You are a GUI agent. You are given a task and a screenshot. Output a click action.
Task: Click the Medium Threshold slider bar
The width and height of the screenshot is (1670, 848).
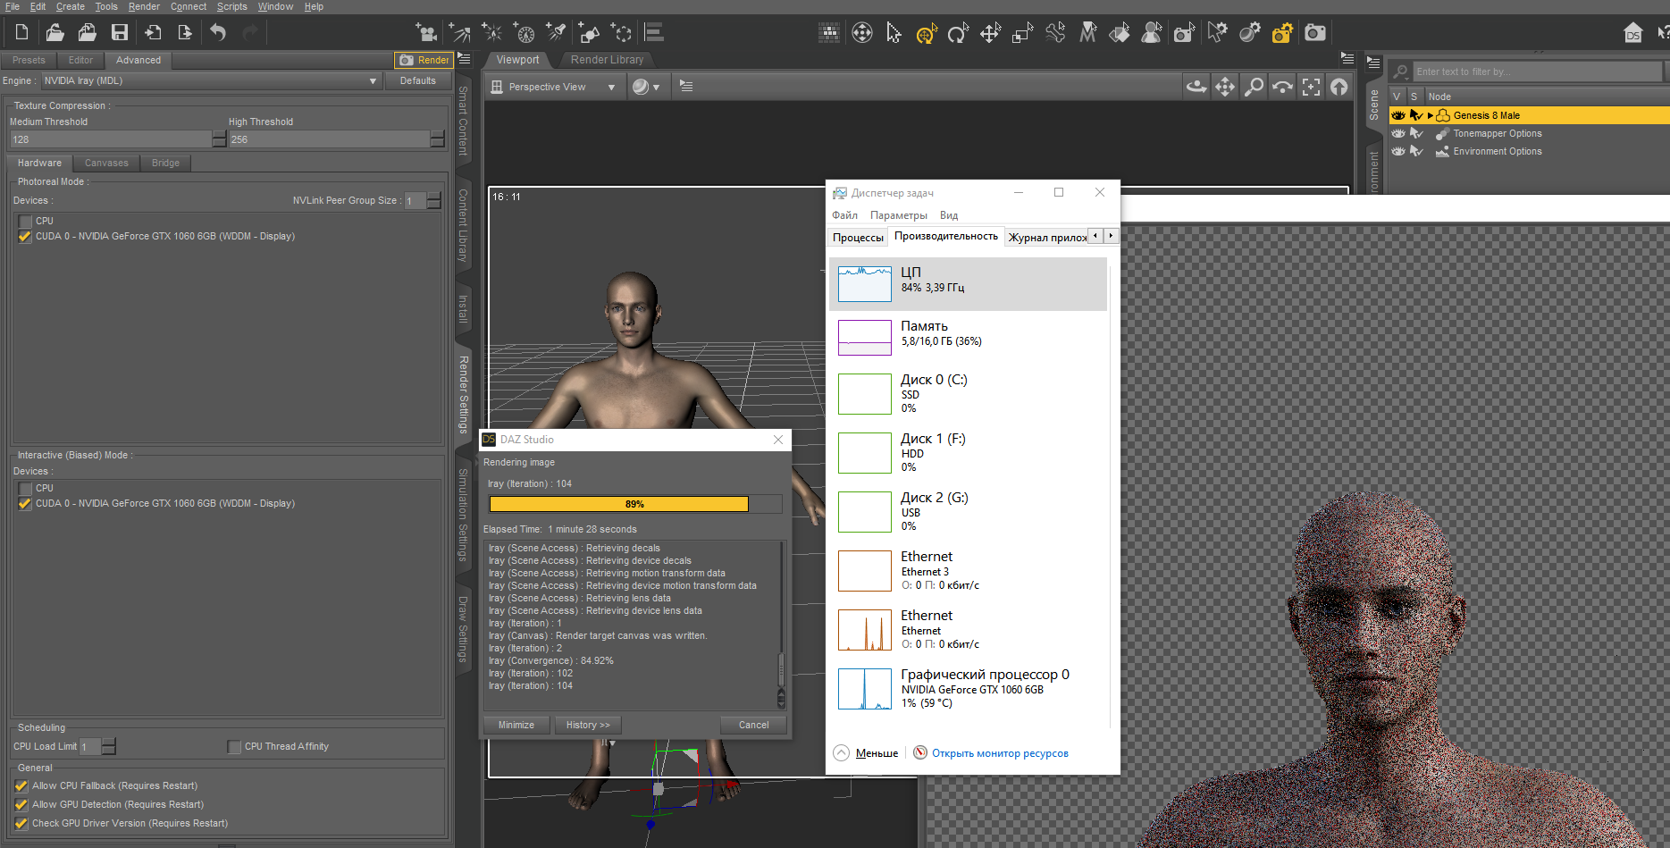110,139
